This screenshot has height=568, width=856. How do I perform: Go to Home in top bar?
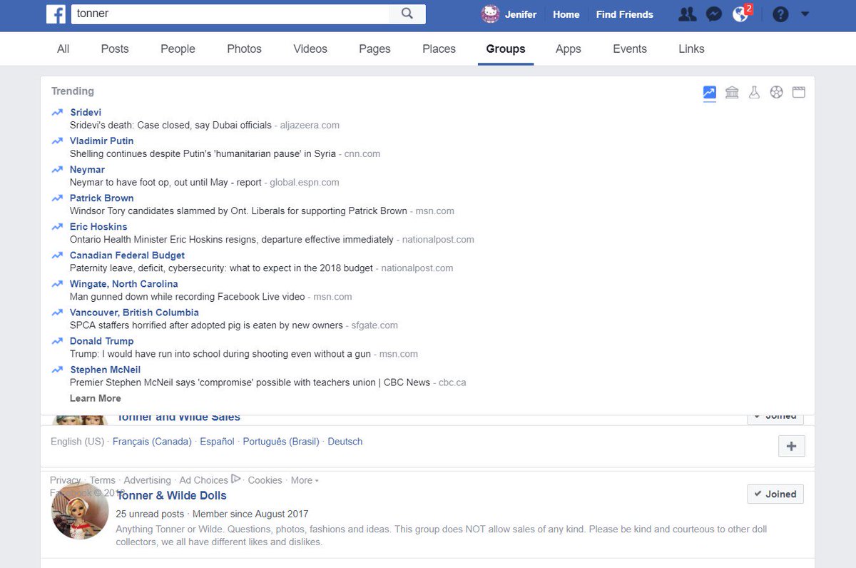pyautogui.click(x=566, y=14)
